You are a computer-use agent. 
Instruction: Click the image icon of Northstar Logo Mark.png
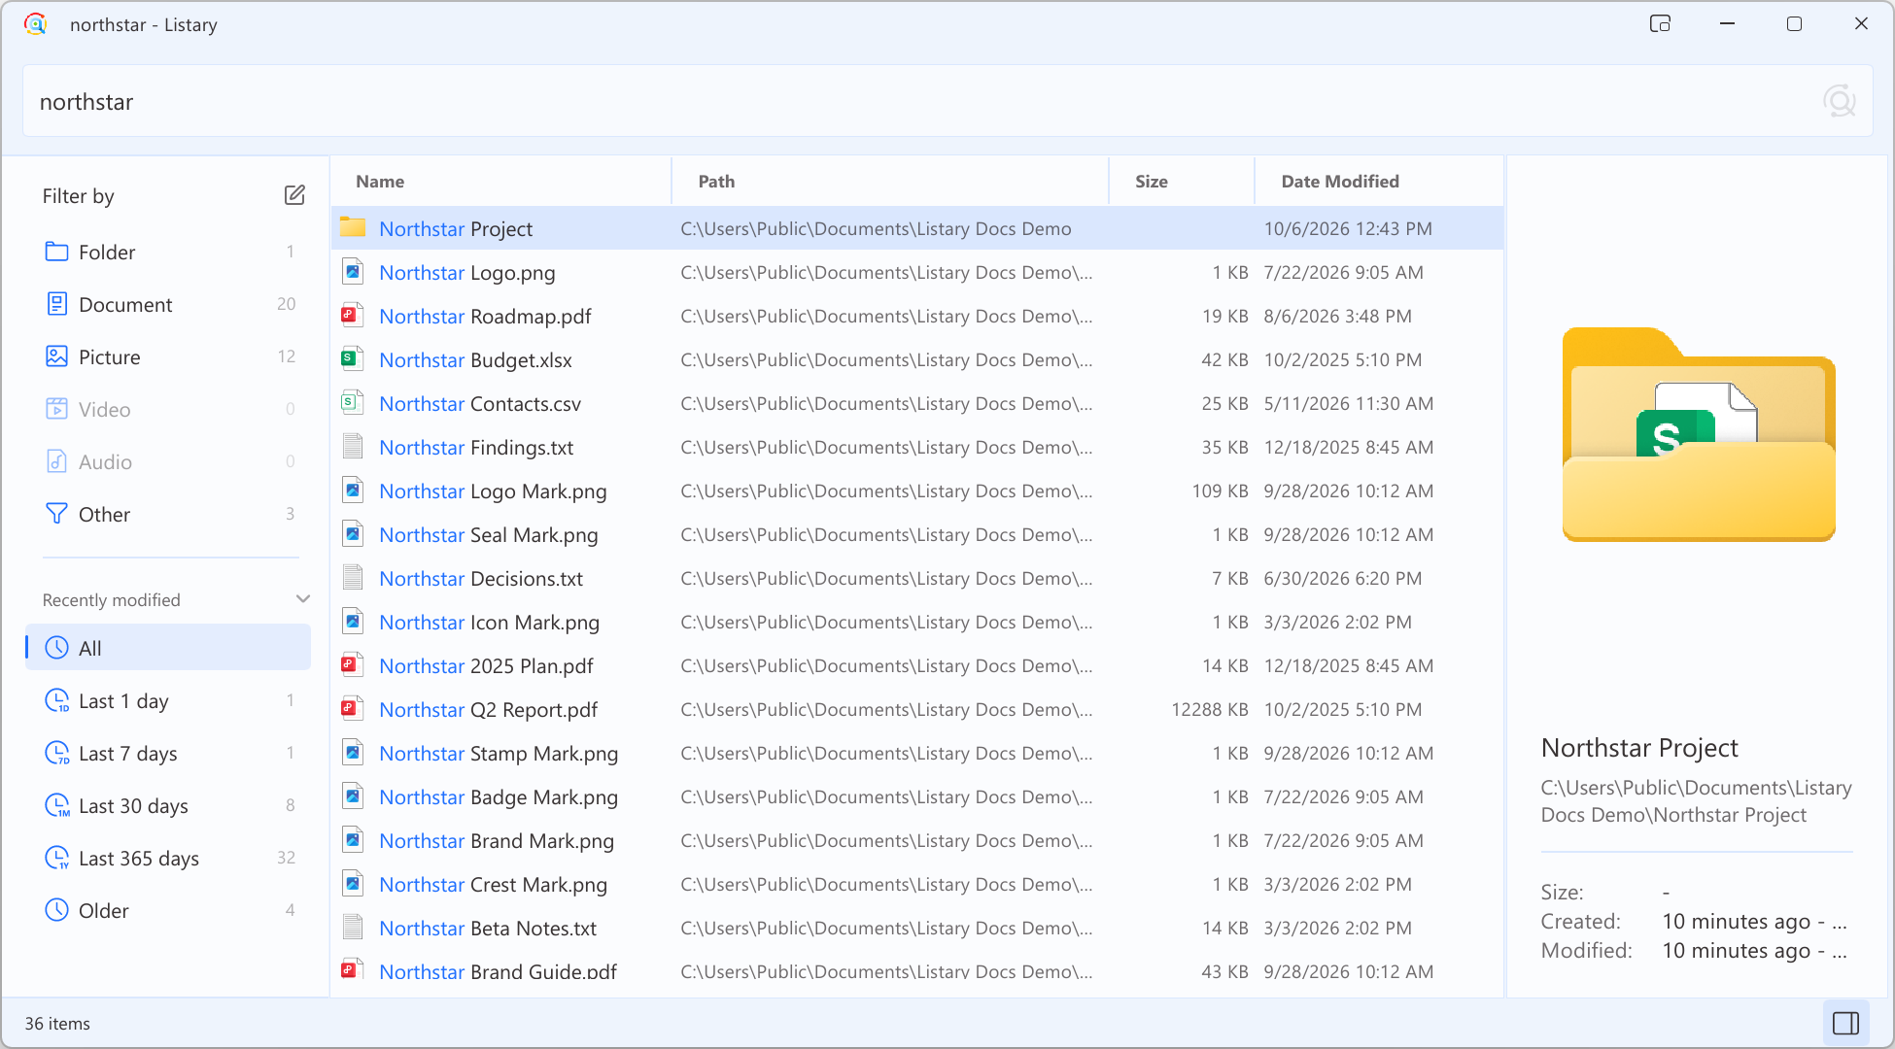pyautogui.click(x=353, y=491)
